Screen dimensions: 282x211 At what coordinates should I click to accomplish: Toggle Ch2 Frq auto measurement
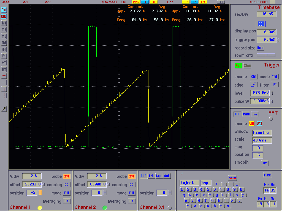203,2
